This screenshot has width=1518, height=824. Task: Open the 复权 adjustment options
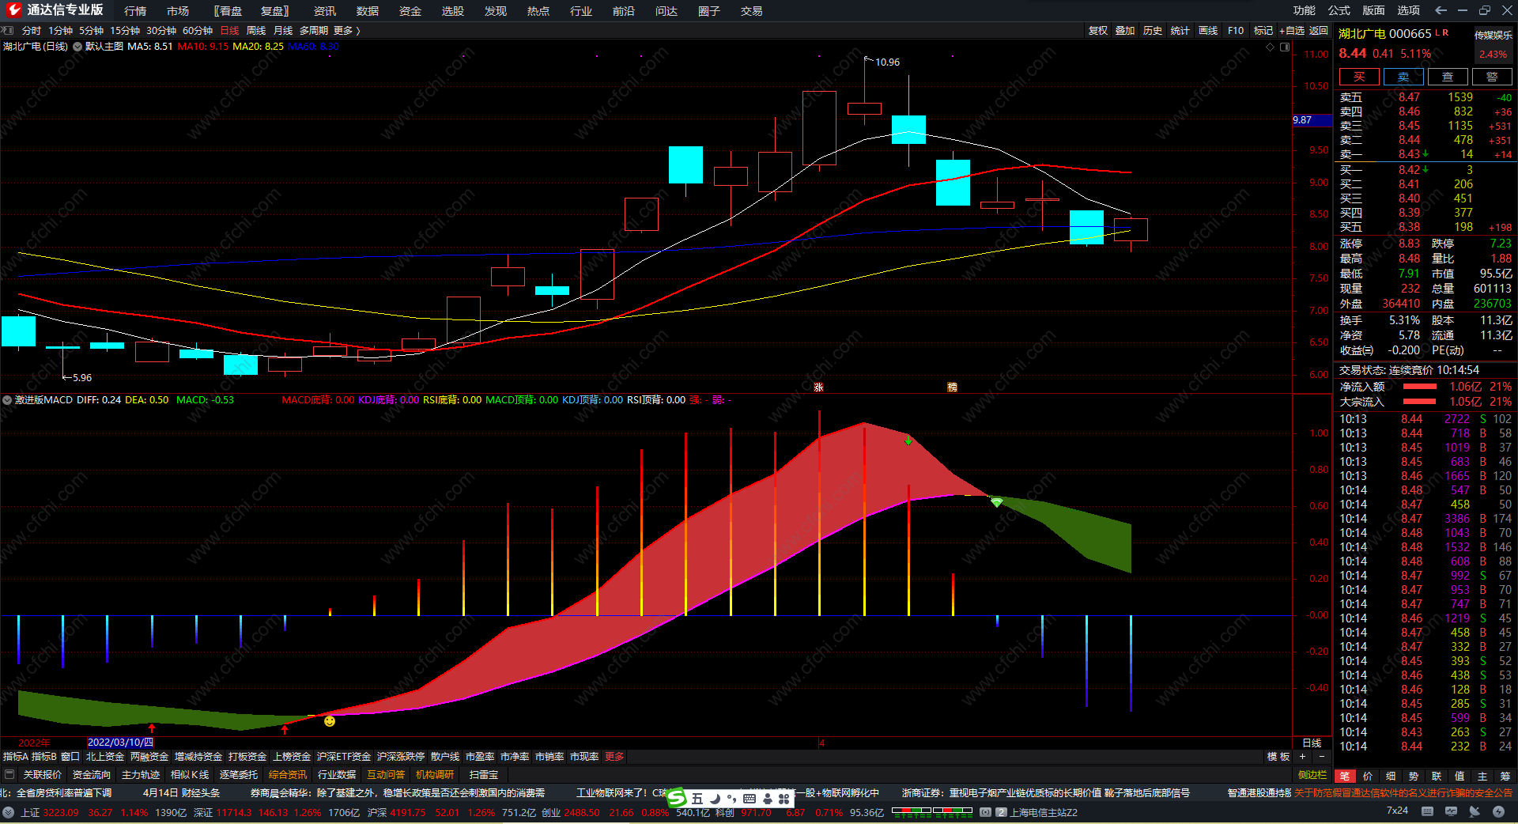click(x=1098, y=30)
